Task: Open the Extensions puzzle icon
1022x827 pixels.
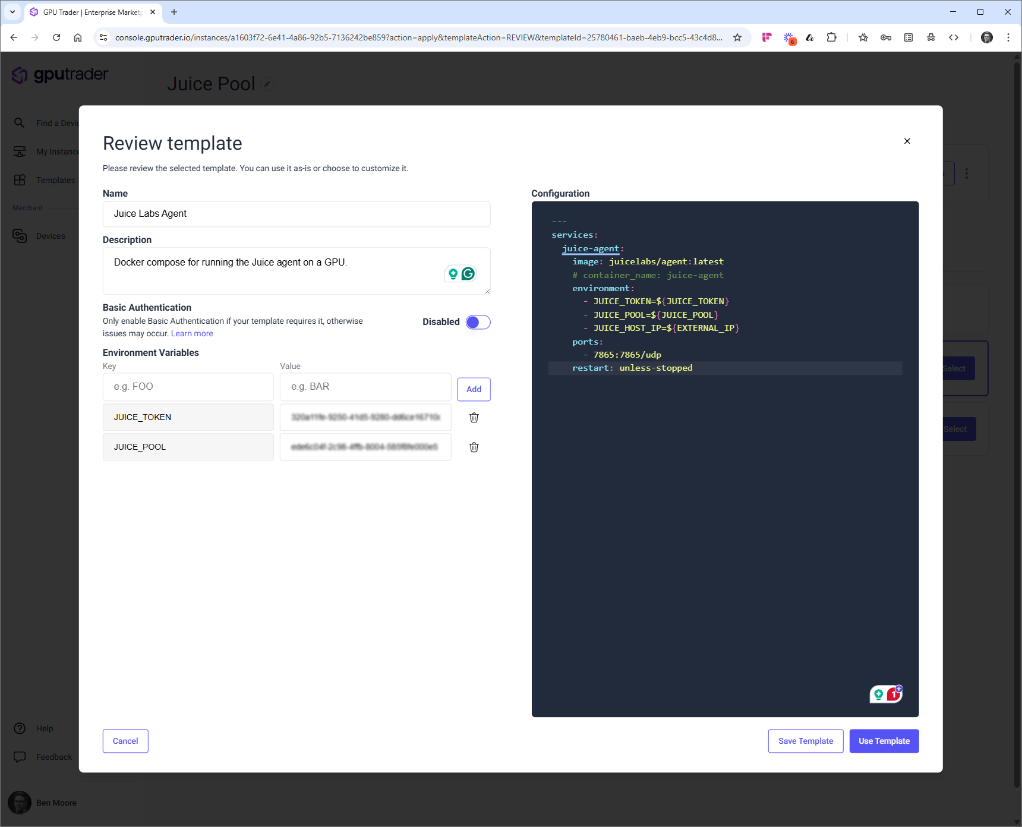Action: click(831, 37)
